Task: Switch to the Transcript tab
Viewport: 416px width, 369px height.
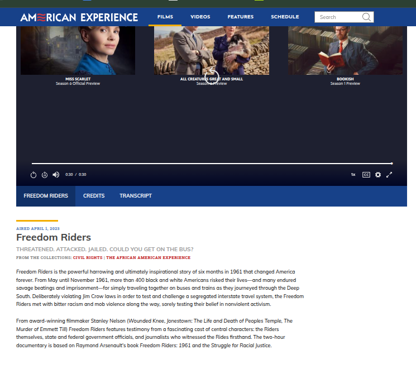Action: tap(136, 196)
